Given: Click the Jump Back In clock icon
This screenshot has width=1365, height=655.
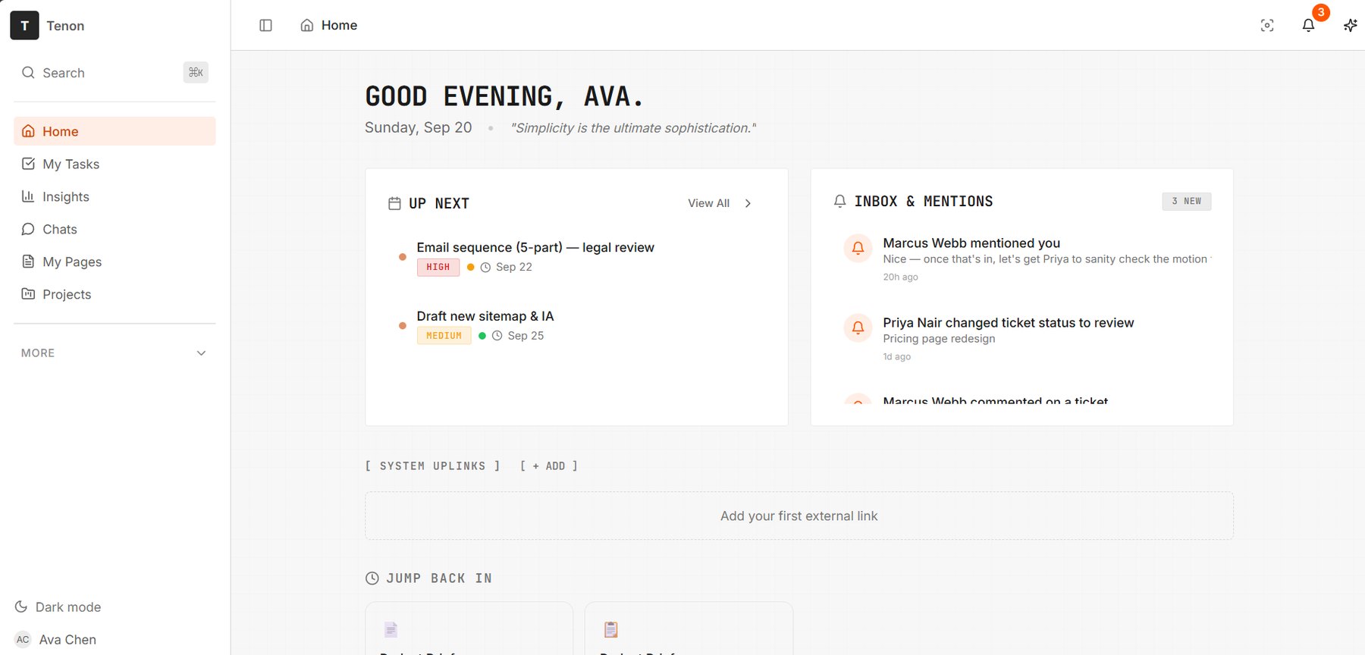Looking at the screenshot, I should (372, 578).
